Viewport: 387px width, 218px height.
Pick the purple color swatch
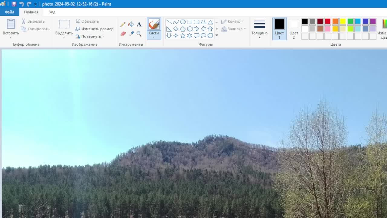[373, 21]
